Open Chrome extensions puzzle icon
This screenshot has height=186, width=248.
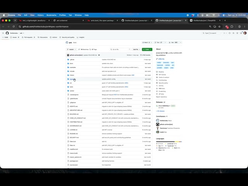coord(232,27)
